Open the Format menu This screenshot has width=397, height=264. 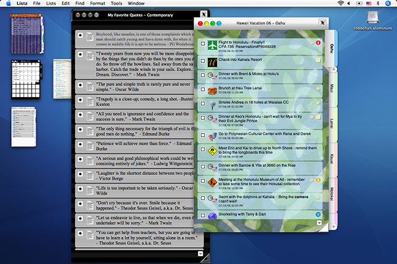click(x=97, y=3)
